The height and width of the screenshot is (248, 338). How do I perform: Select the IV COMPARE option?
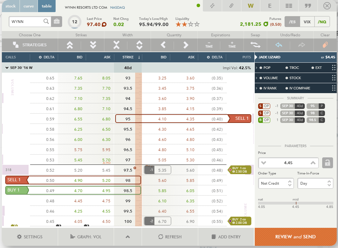tap(298, 88)
